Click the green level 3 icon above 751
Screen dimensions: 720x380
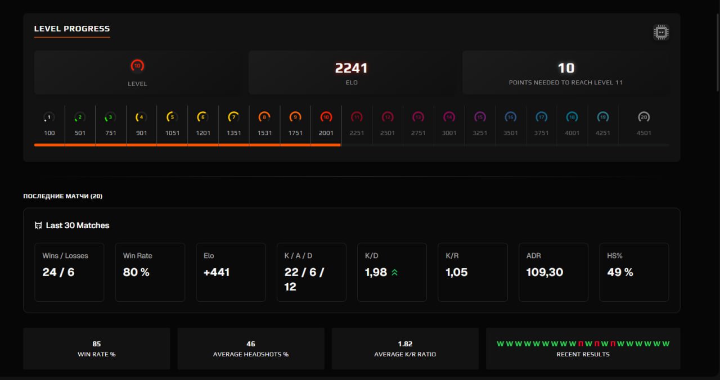point(111,117)
